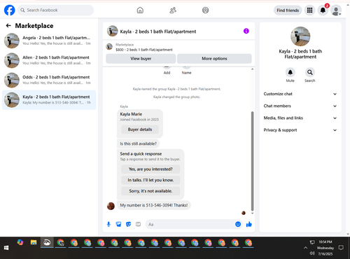Viewport: 350px width, 259px height.
Task: Click the volume speaker tray icon
Action: 312,253
